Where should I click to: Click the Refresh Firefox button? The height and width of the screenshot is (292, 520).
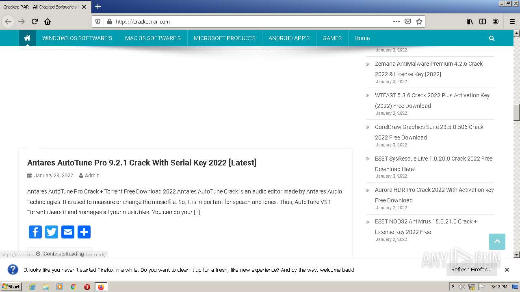(471, 269)
